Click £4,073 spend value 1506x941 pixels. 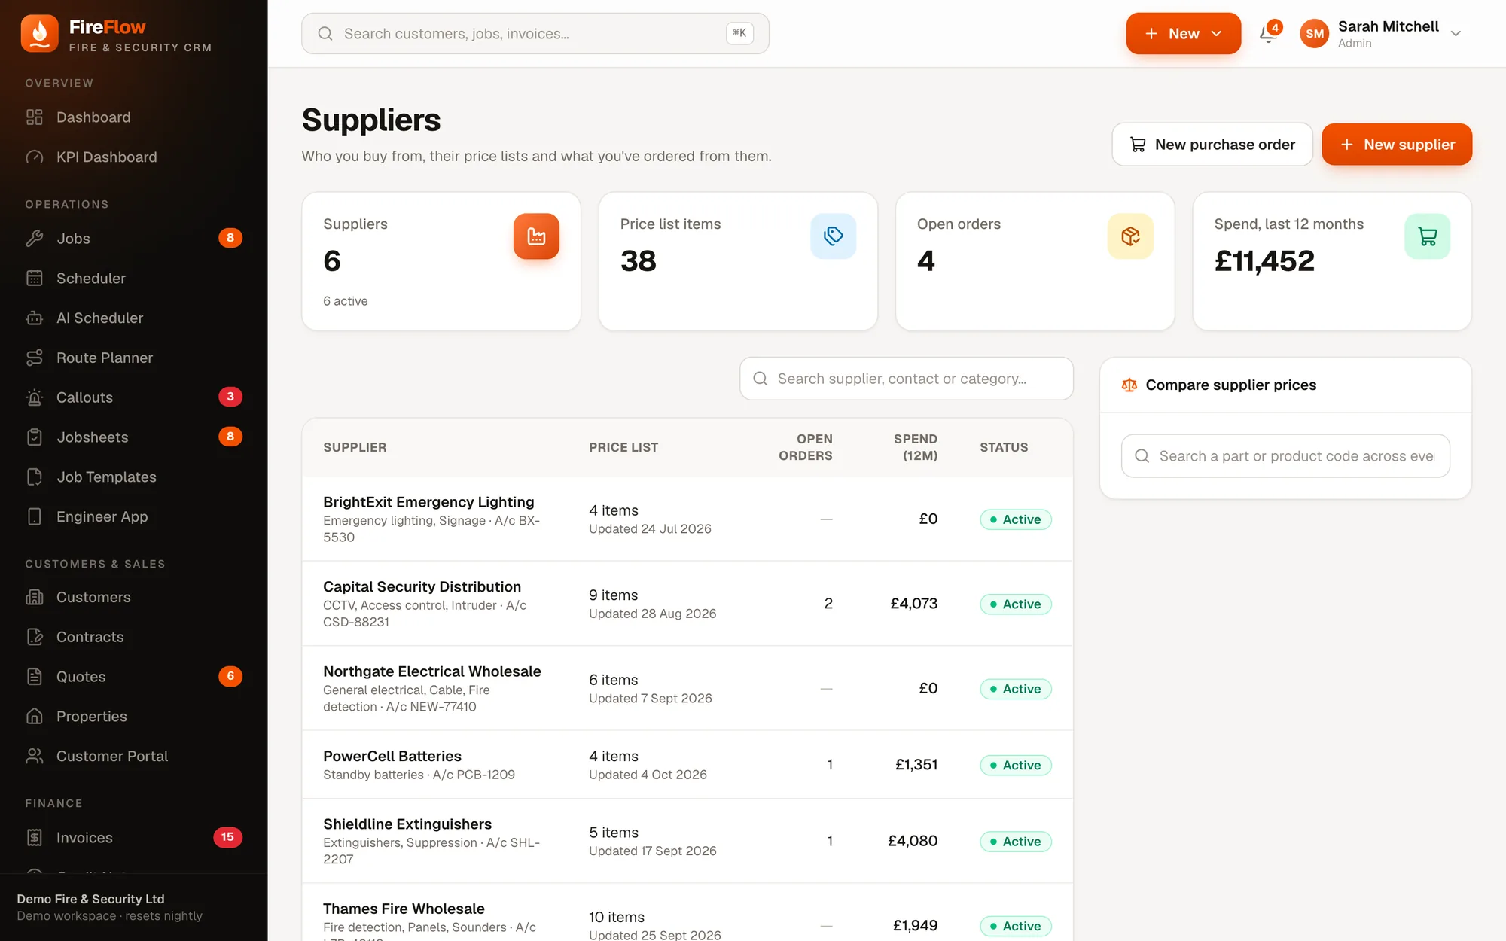913,604
